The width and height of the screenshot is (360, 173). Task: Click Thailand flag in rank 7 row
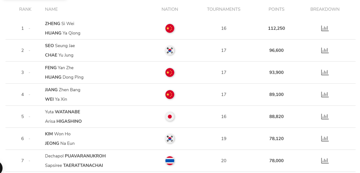click(170, 161)
